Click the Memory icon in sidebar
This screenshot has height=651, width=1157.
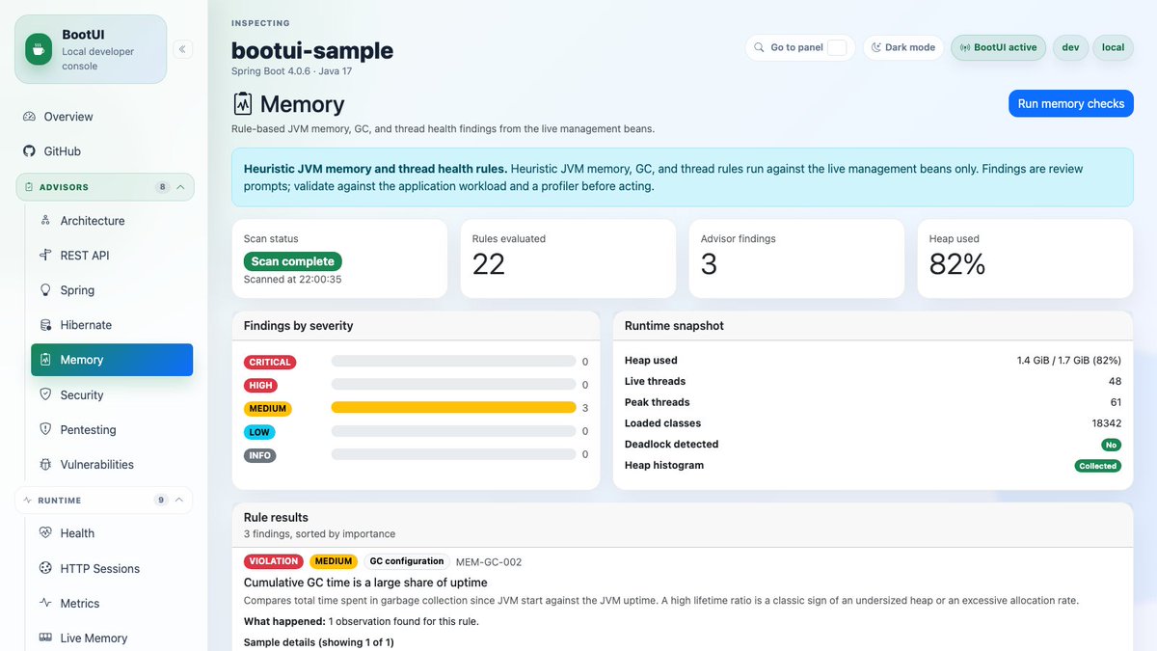45,360
